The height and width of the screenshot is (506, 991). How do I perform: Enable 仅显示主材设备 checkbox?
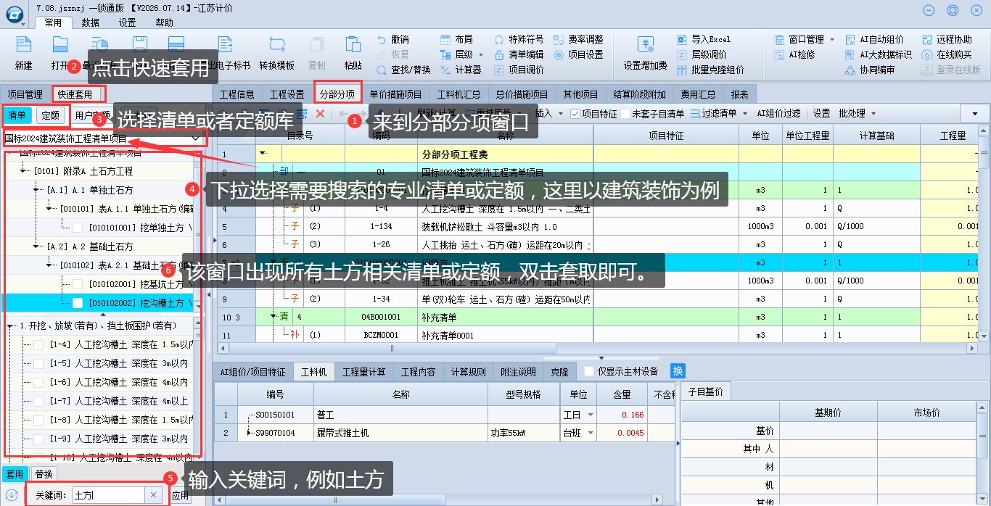tap(589, 371)
